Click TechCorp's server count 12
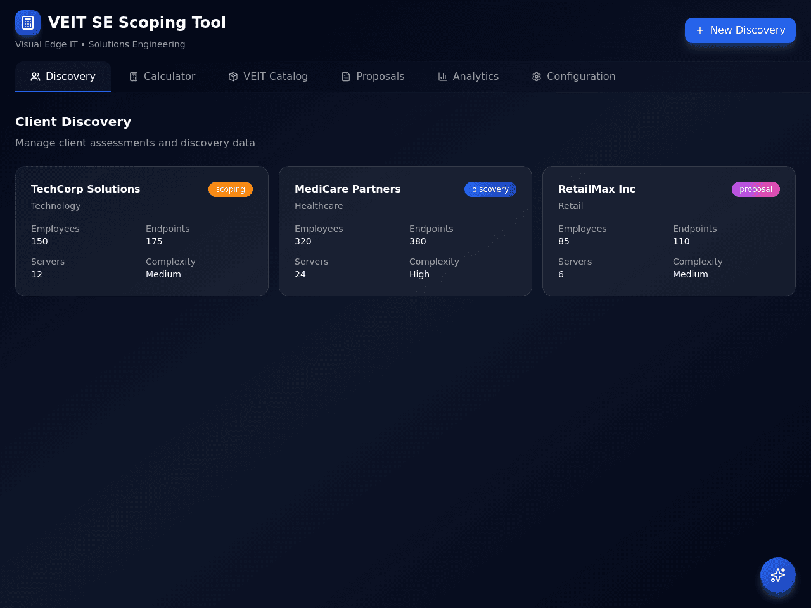The width and height of the screenshot is (811, 608). (x=37, y=274)
